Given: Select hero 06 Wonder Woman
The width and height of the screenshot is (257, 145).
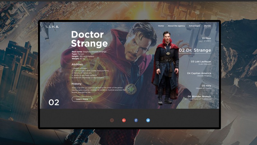Looking at the screenshot, I should pyautogui.click(x=198, y=98).
